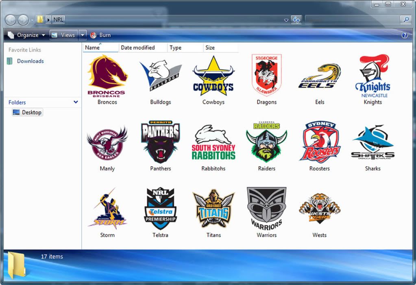Open Help with the question mark icon
The width and height of the screenshot is (416, 285).
click(x=405, y=35)
